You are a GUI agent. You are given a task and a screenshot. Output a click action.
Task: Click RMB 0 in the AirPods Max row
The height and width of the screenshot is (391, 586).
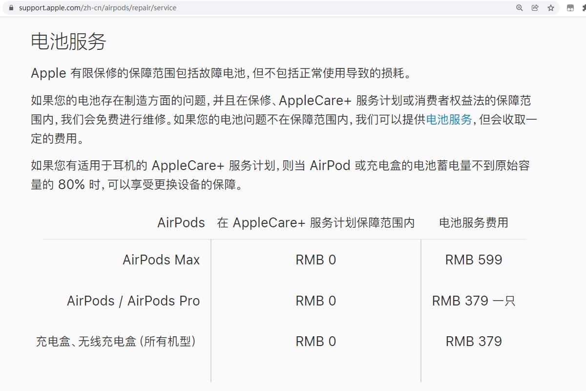point(315,260)
